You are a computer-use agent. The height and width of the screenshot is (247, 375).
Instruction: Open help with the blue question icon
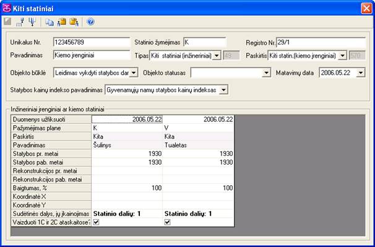(x=90, y=22)
